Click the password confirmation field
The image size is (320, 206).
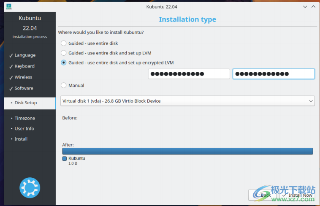pyautogui.click(x=274, y=74)
